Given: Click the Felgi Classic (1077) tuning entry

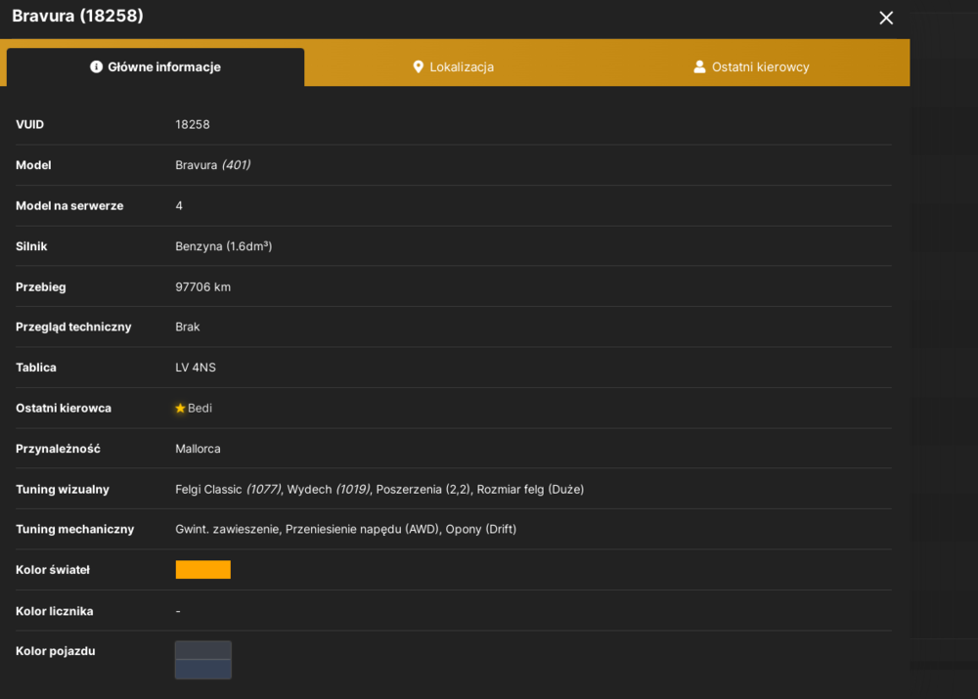Looking at the screenshot, I should (x=228, y=489).
